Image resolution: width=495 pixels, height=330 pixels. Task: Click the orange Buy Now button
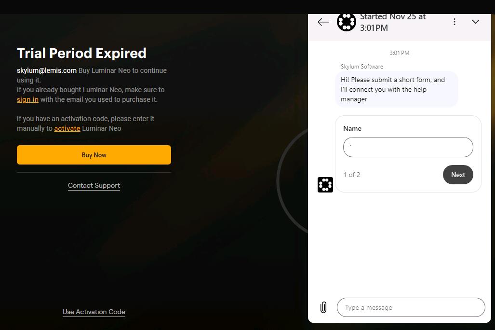(x=94, y=155)
